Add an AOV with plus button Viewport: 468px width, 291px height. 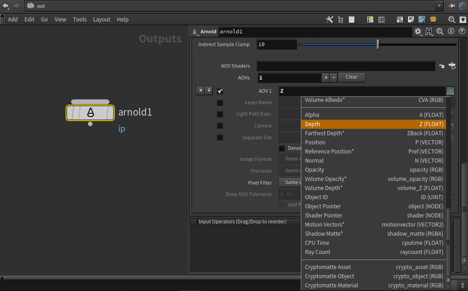click(326, 78)
